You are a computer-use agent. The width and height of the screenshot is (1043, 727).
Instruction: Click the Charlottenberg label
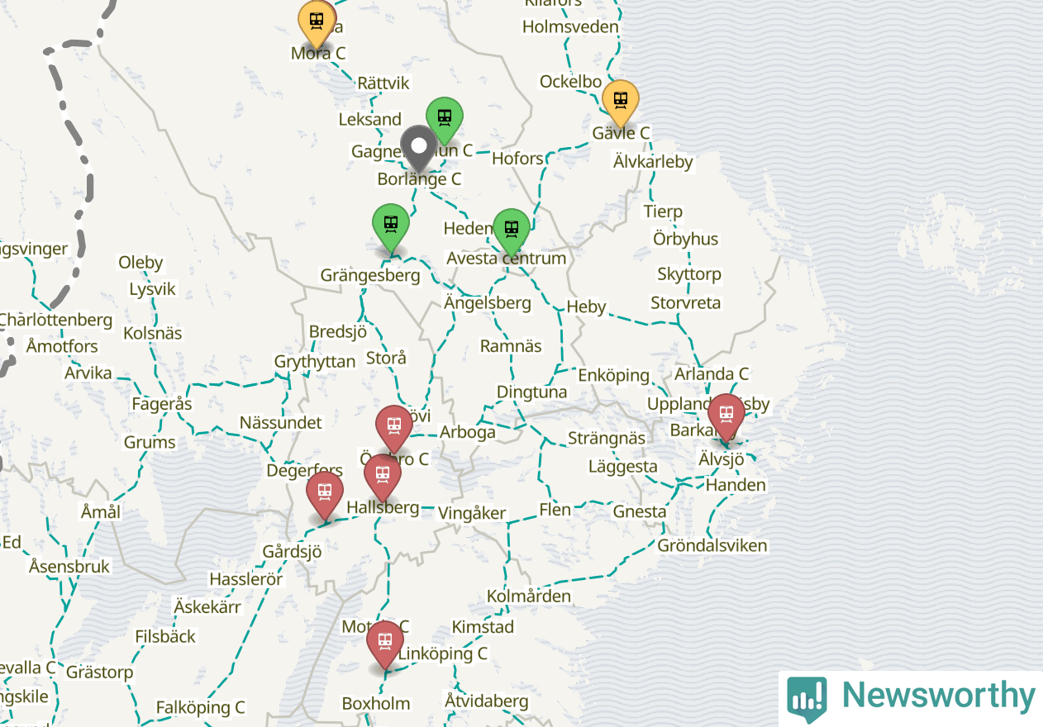tap(55, 319)
